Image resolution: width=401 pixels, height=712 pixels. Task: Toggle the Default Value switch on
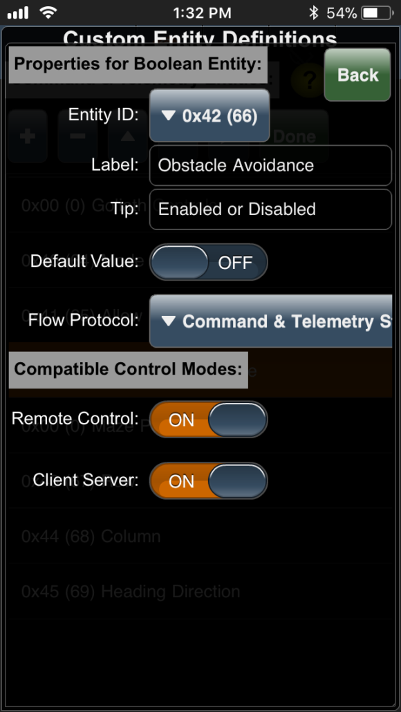click(208, 262)
